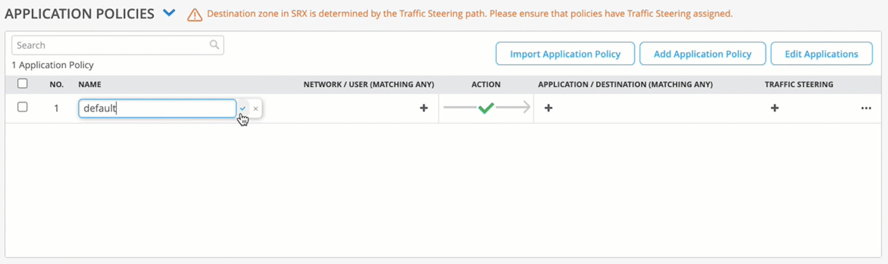
Task: Click the green allow action checkmark
Action: point(486,108)
